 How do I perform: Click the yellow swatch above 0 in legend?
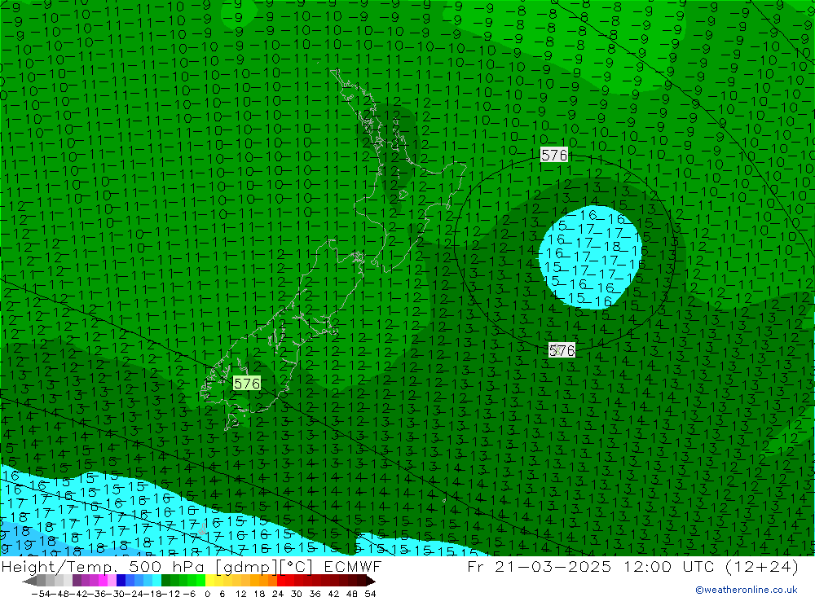[210, 581]
